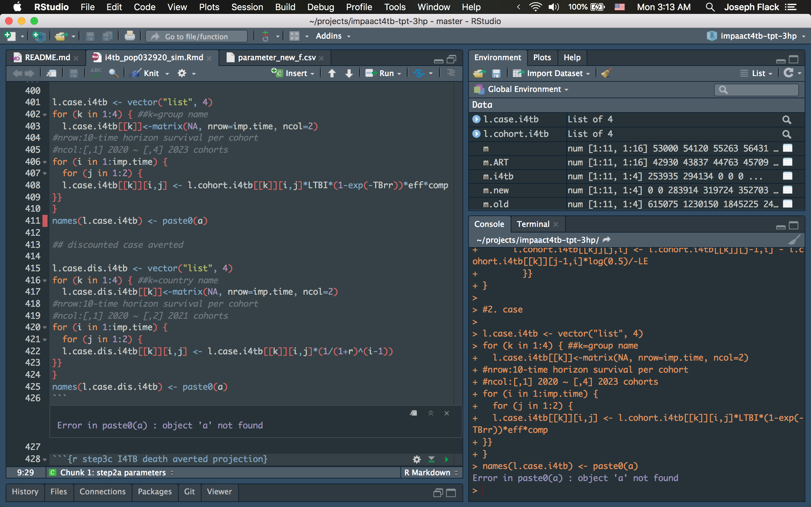Change file type R Markdown selector
This screenshot has width=811, height=507.
pos(431,472)
